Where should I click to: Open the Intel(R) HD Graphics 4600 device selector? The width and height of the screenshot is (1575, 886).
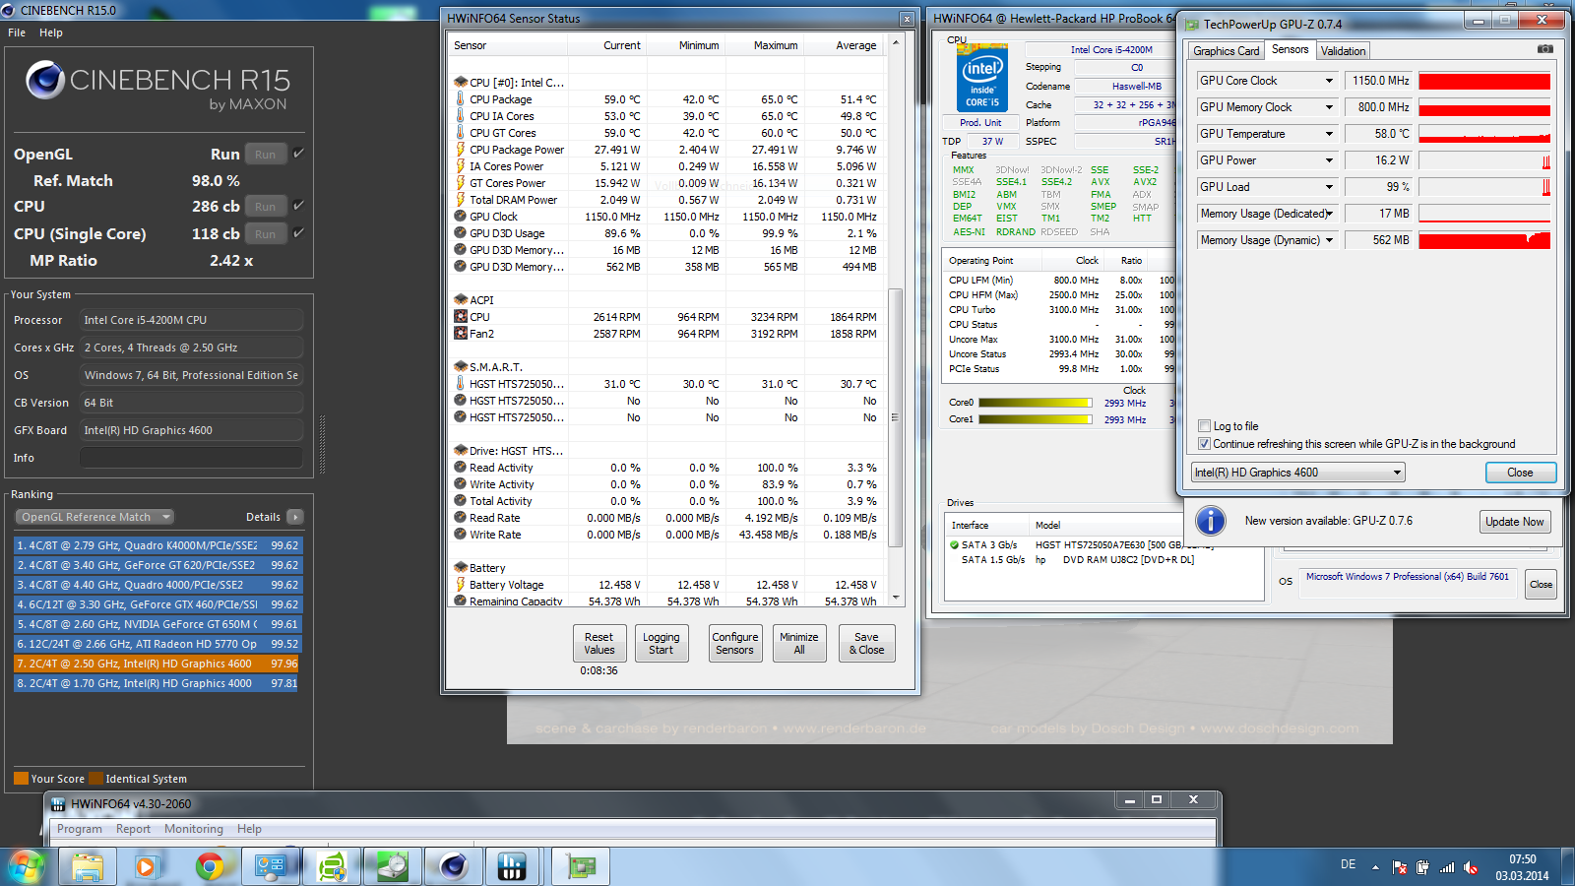(x=1297, y=473)
